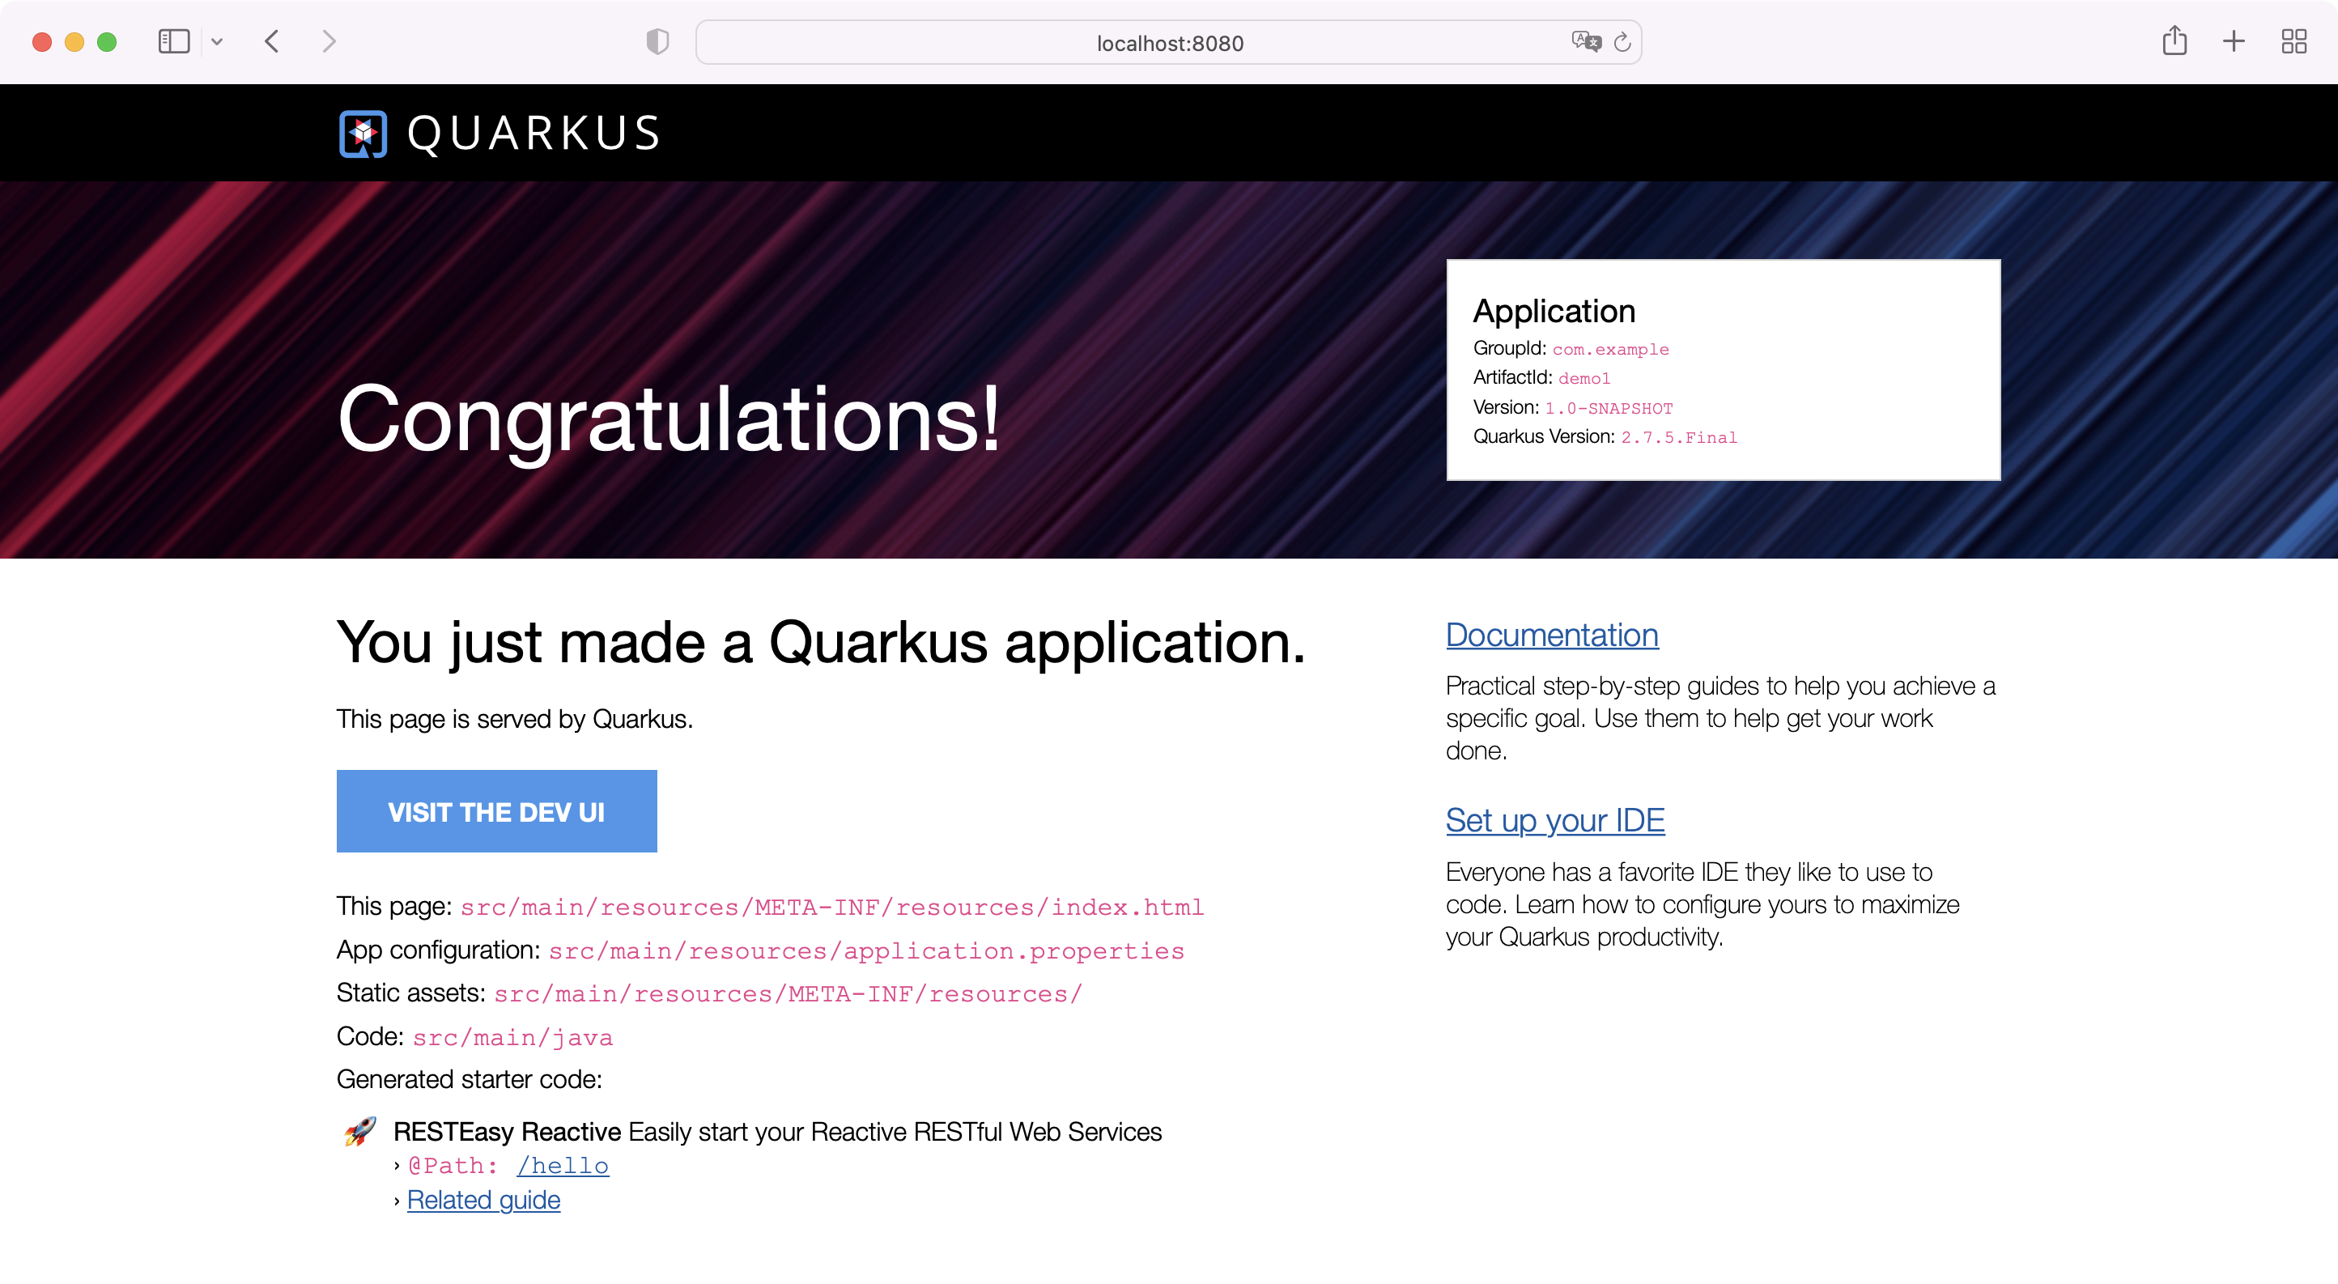Click the Quarkus logo in the header
The image size is (2338, 1284).
(x=363, y=133)
